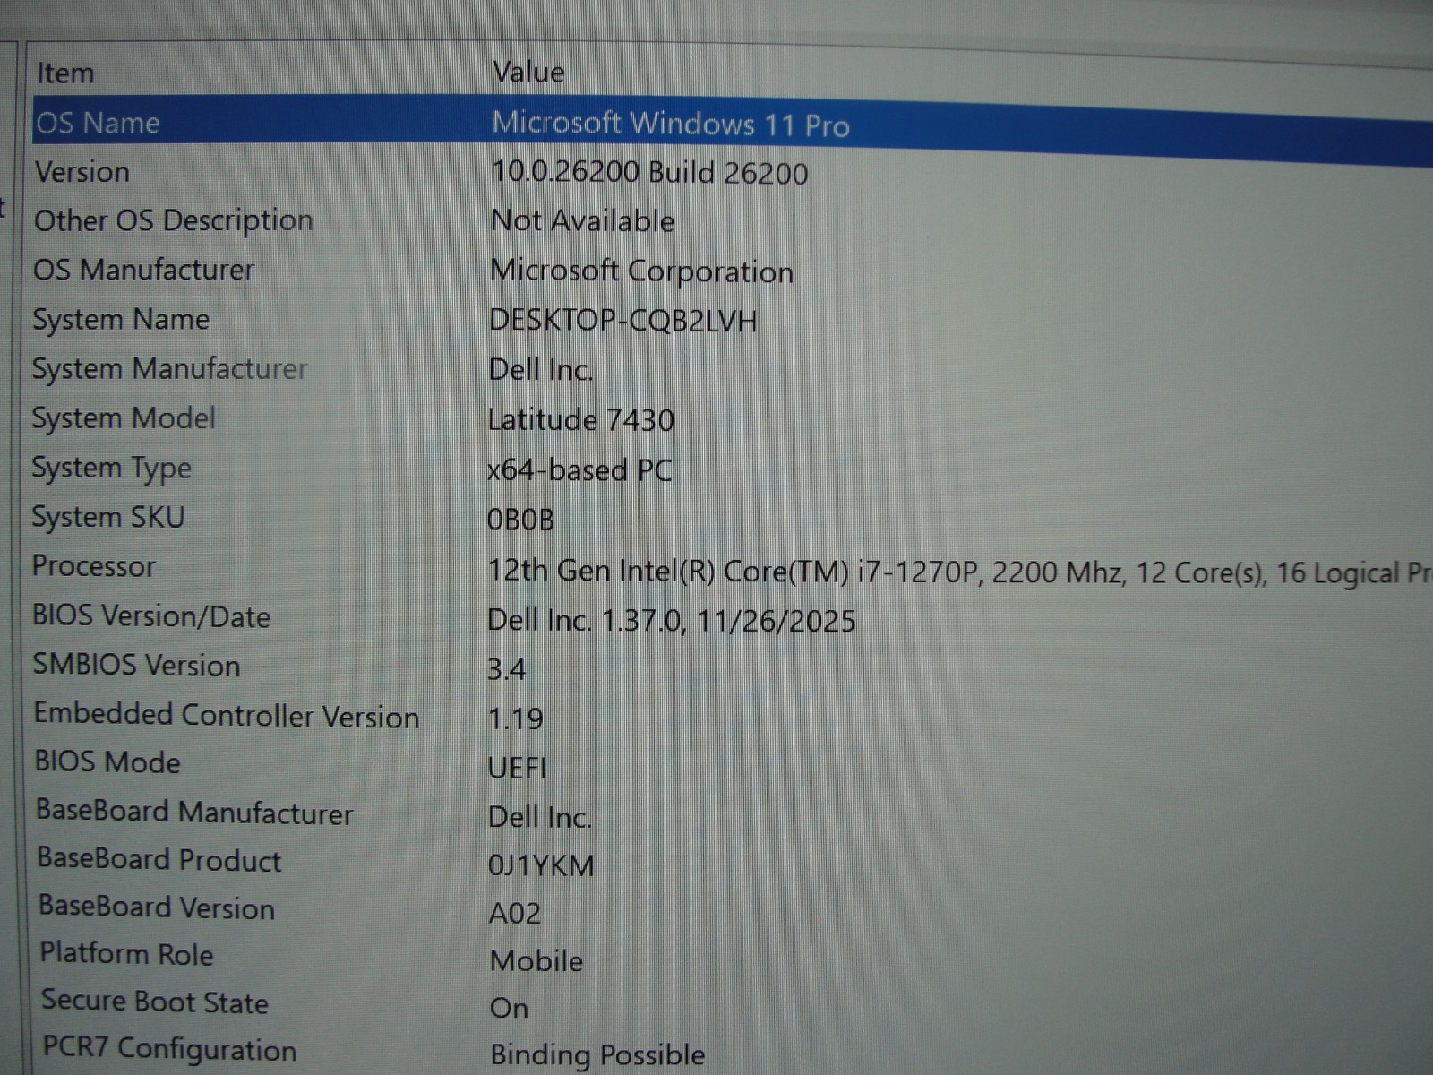1433x1075 pixels.
Task: Click the Binding Possible value
Action: tap(597, 1055)
